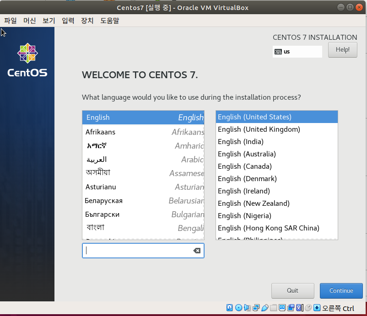Select English (Denmark) locale
367x316 pixels.
tap(277, 179)
